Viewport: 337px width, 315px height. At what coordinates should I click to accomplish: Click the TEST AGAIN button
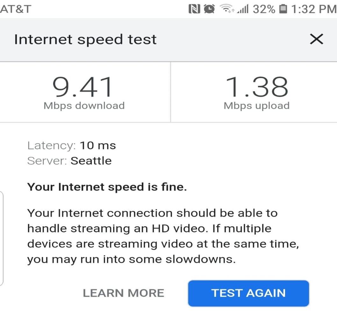pos(248,293)
